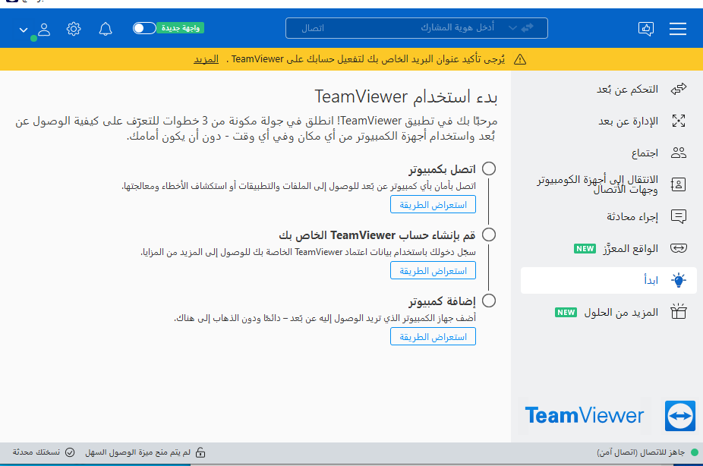
Task: Click the version checkmark icon in status bar
Action: tap(70, 452)
